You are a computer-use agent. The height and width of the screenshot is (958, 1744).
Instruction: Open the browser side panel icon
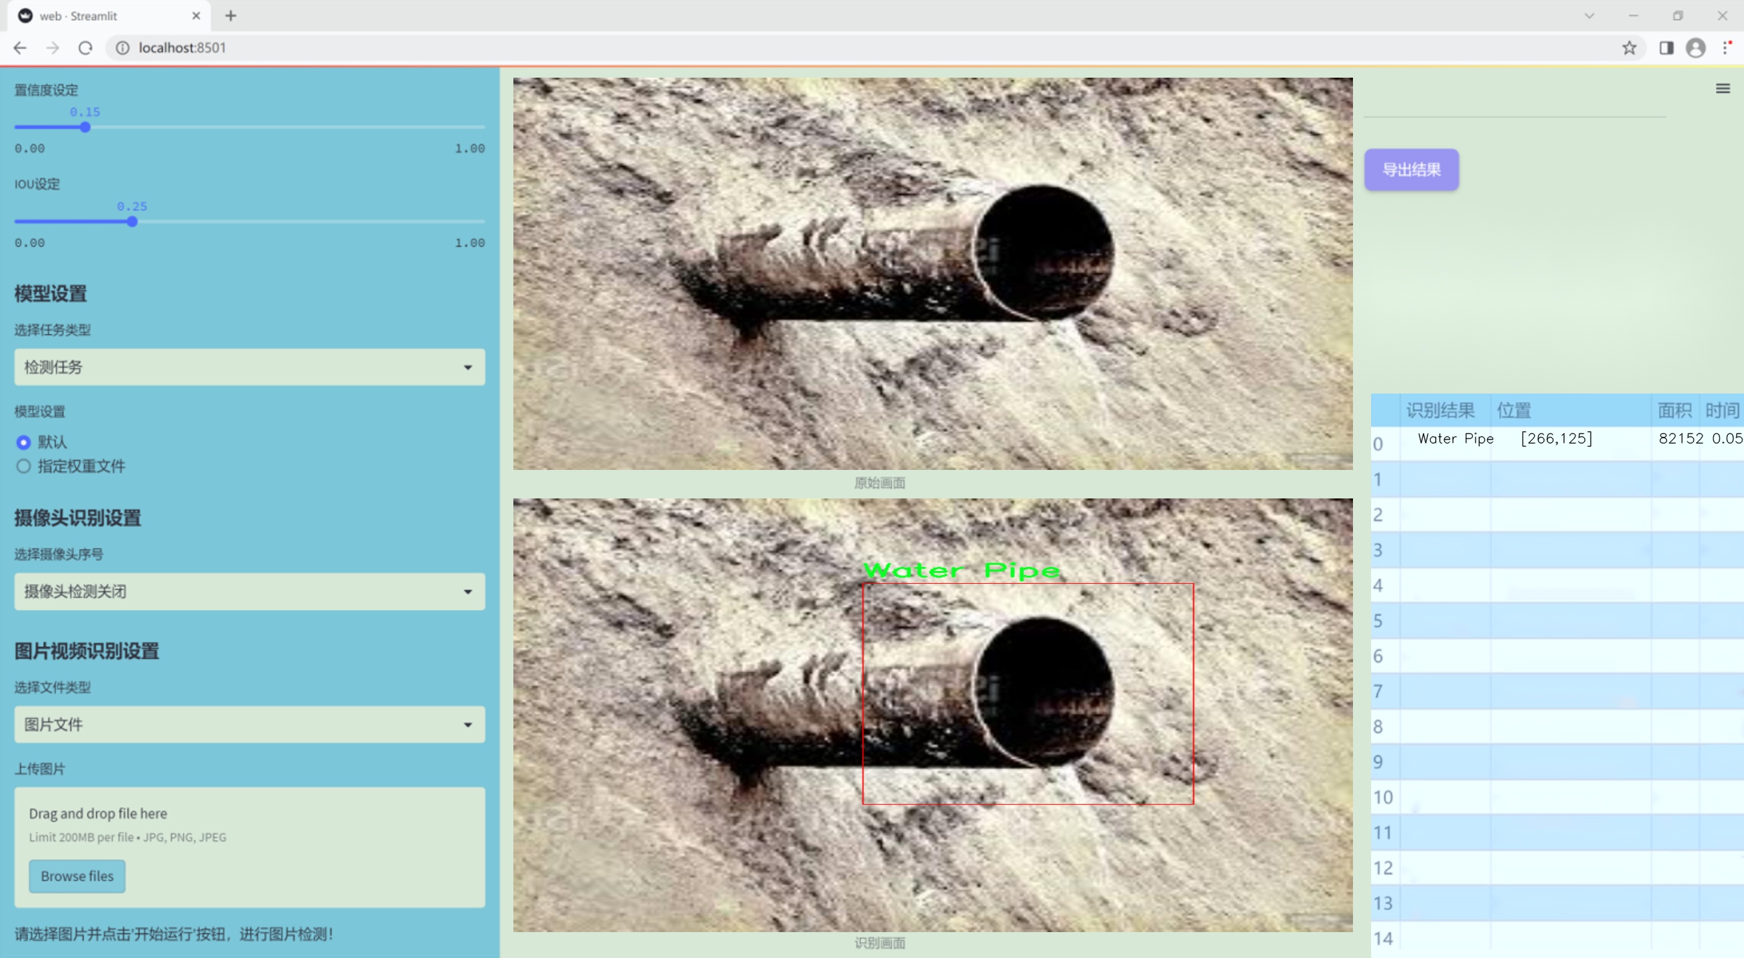pyautogui.click(x=1666, y=48)
